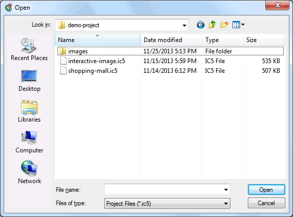The width and height of the screenshot is (293, 217).
Task: Select the interactive-image.ic5 file
Action: coord(170,61)
